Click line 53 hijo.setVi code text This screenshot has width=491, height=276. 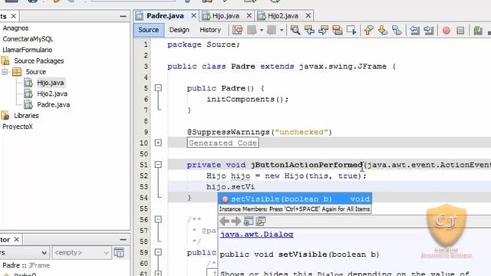230,187
